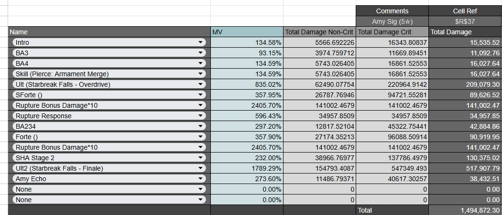Select crit value 137786.4979
The width and height of the screenshot is (502, 215).
392,158
